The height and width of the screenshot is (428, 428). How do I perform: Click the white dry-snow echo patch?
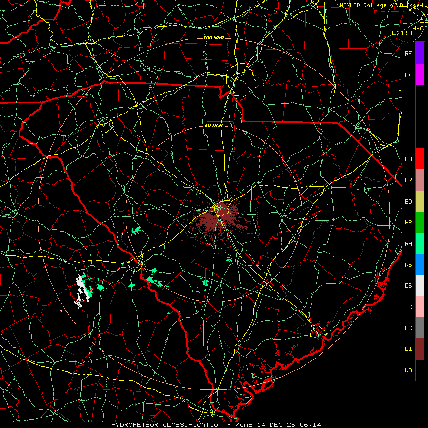point(82,291)
